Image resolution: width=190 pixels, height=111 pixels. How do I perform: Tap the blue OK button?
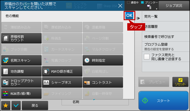(x=129, y=15)
